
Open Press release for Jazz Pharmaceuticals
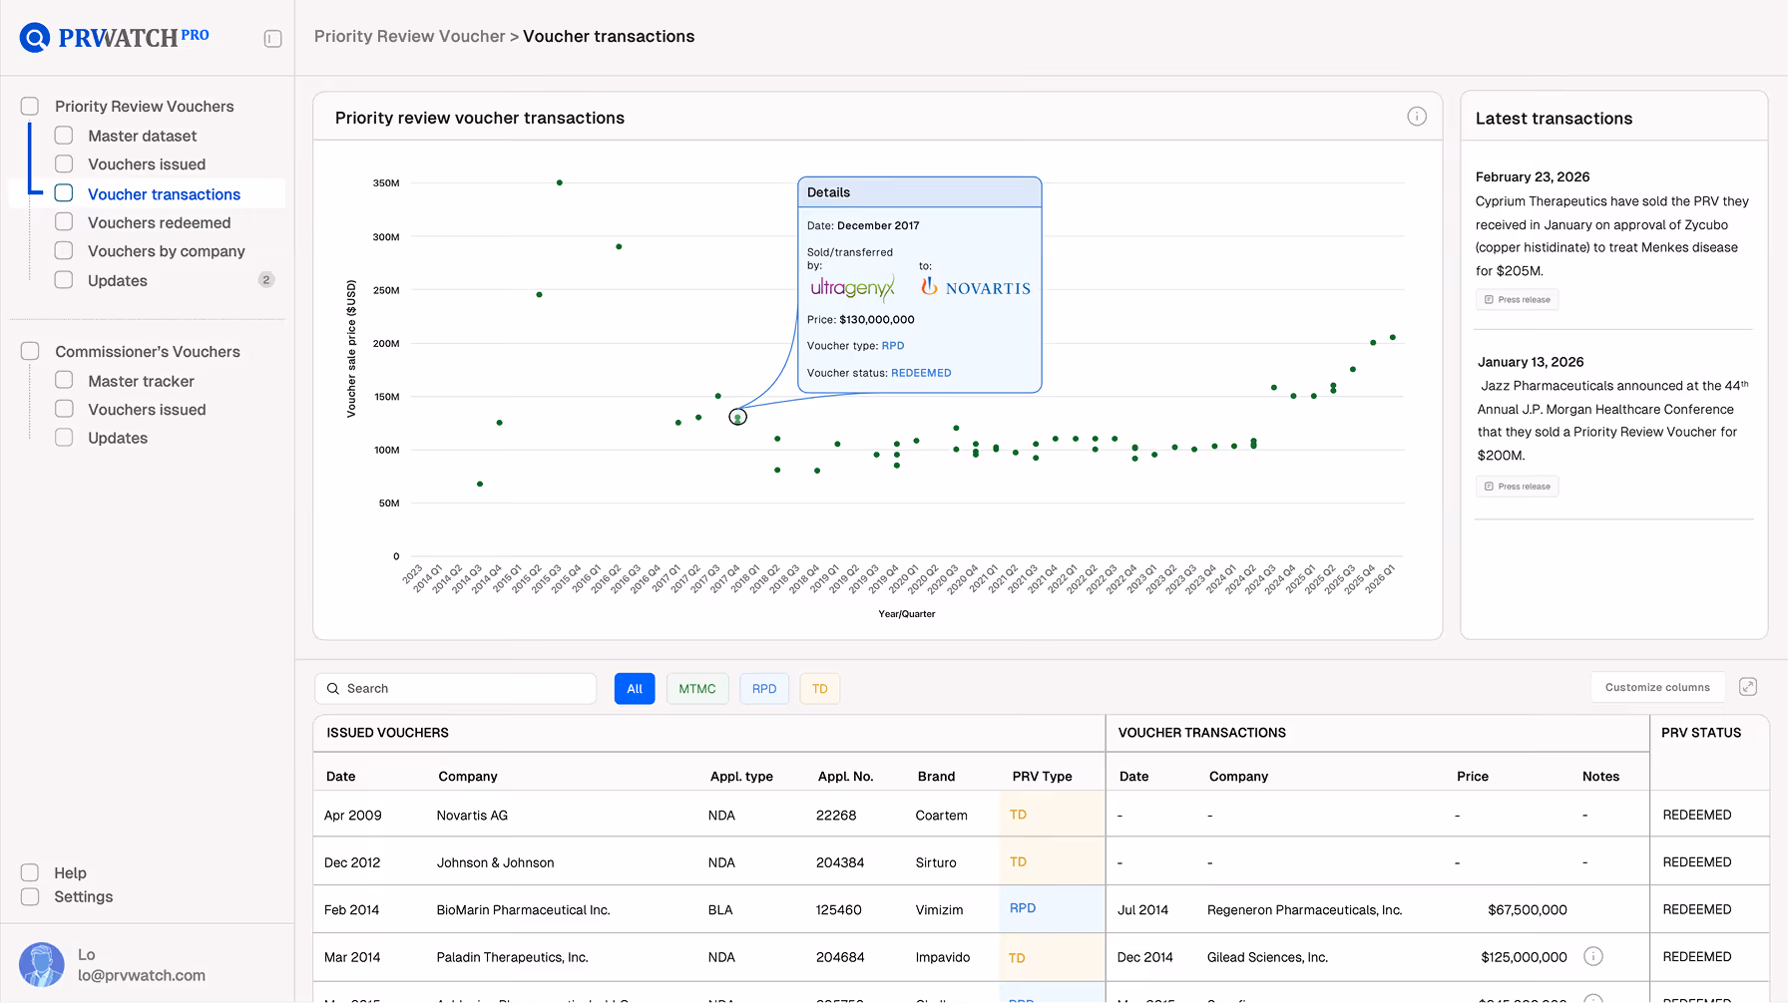tap(1517, 487)
